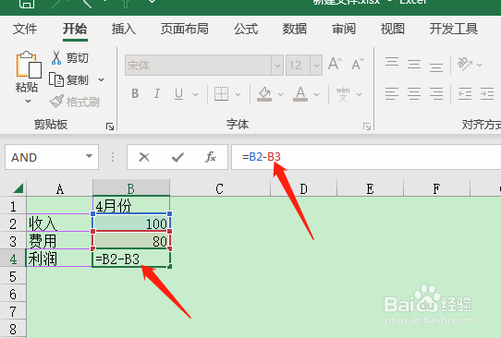
Task: Click the Name Box showing AND
Action: (44, 157)
